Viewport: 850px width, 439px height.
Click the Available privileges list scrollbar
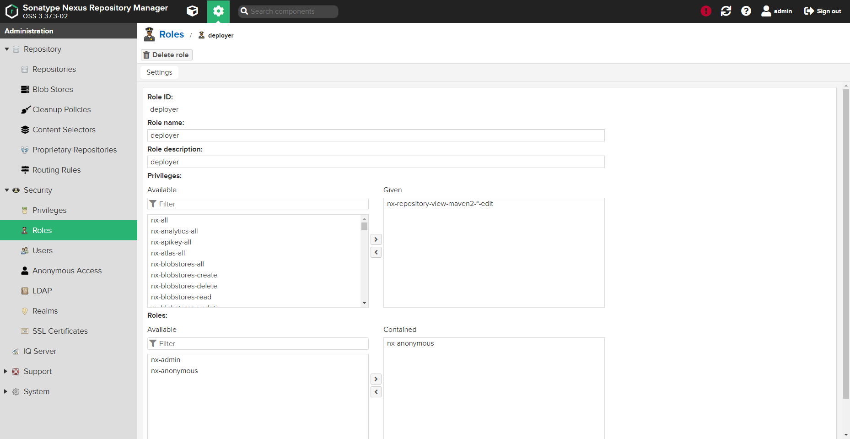coord(364,261)
